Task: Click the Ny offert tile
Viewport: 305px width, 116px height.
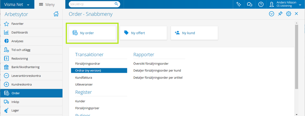Action: [143, 33]
